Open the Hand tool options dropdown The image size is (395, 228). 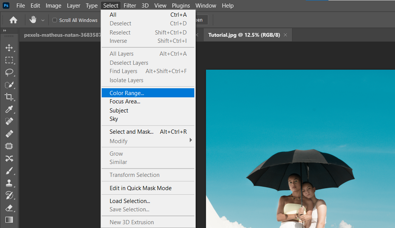tap(42, 20)
